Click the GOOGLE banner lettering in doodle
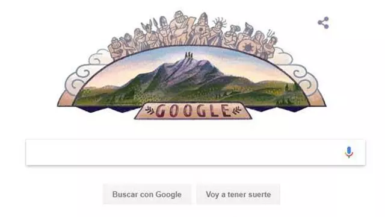The width and height of the screenshot is (385, 217). pos(192,111)
